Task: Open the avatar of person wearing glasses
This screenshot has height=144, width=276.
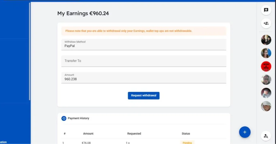Action: coord(266,80)
